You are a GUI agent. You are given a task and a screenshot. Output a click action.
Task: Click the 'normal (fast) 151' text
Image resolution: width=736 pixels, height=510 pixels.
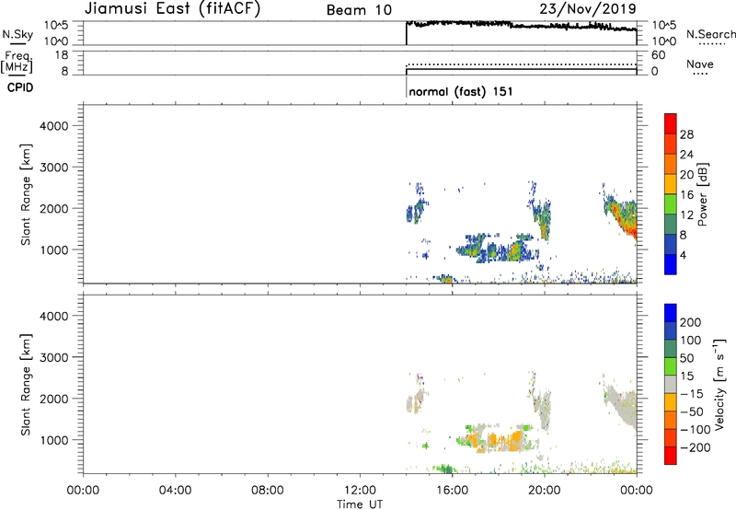[x=461, y=91]
